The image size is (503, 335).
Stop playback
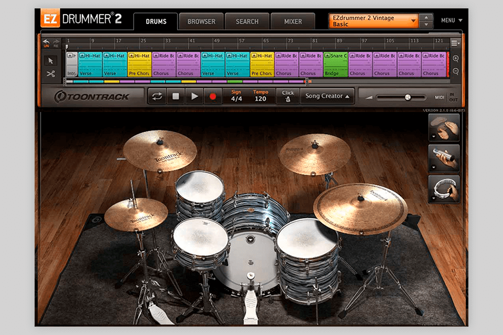point(176,96)
